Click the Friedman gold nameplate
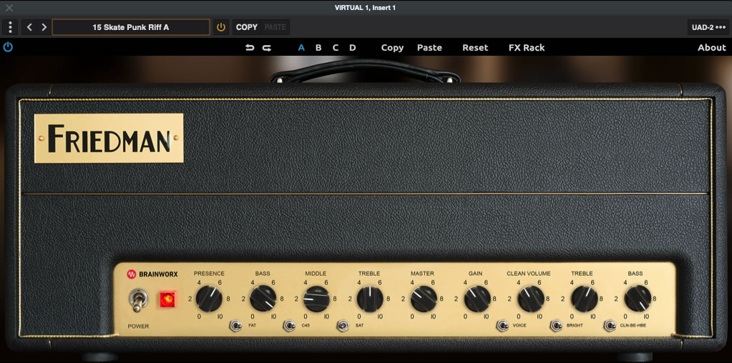This screenshot has width=732, height=363. click(x=109, y=138)
